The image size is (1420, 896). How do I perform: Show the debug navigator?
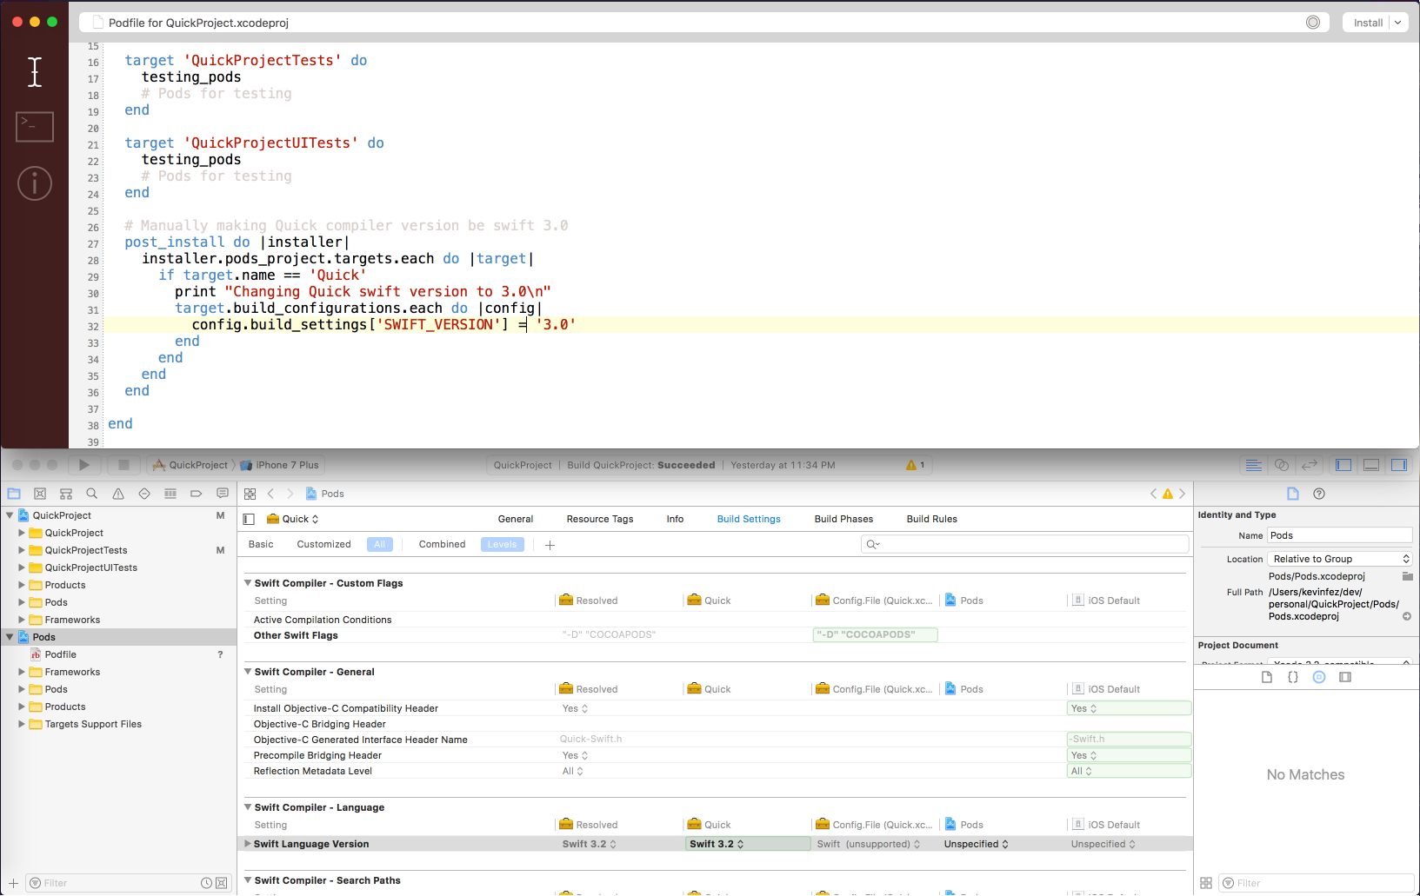(x=170, y=494)
